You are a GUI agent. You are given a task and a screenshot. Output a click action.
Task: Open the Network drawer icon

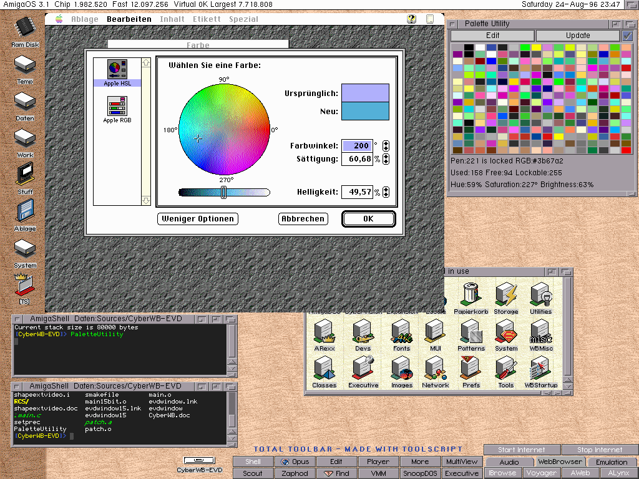pos(435,369)
